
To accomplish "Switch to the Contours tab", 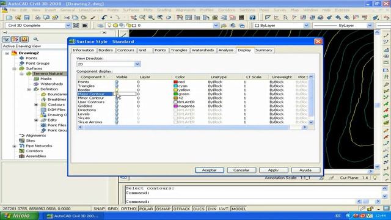I will (126, 50).
